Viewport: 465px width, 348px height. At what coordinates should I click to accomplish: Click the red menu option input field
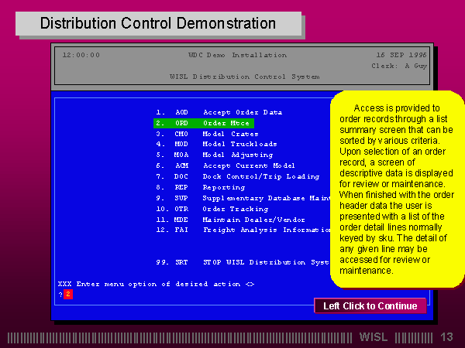coord(68,295)
